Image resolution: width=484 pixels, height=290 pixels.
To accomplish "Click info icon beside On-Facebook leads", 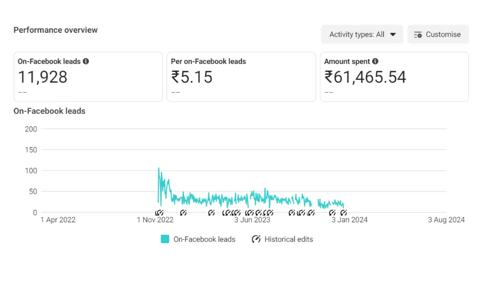I will 86,61.
